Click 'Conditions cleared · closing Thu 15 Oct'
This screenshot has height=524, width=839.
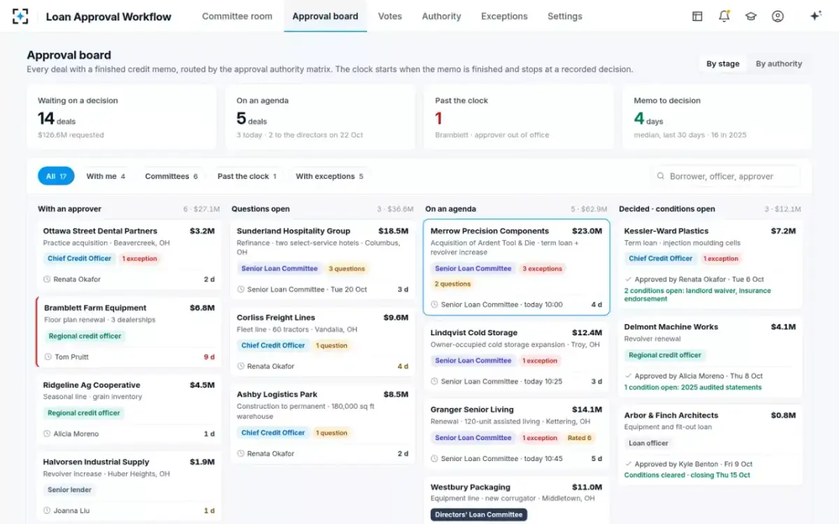687,475
